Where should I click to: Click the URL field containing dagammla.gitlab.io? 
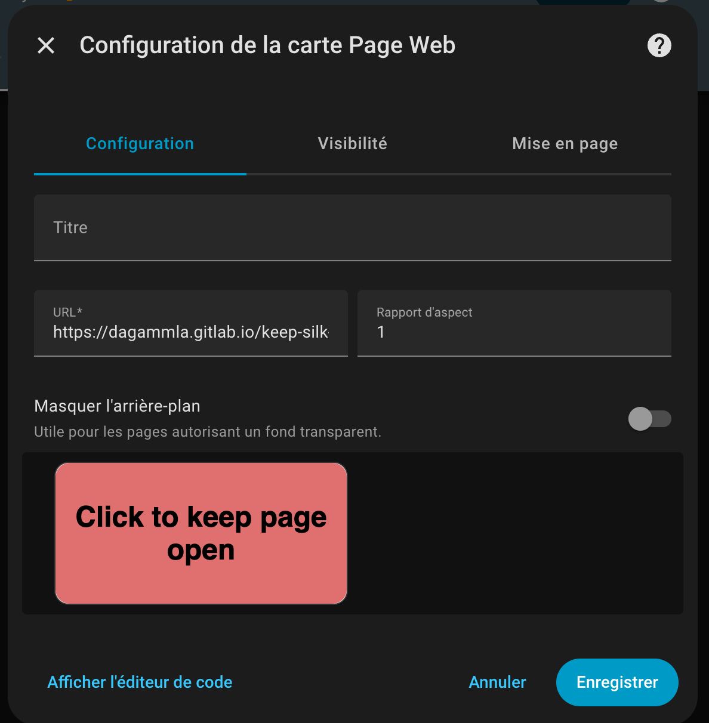tap(191, 323)
